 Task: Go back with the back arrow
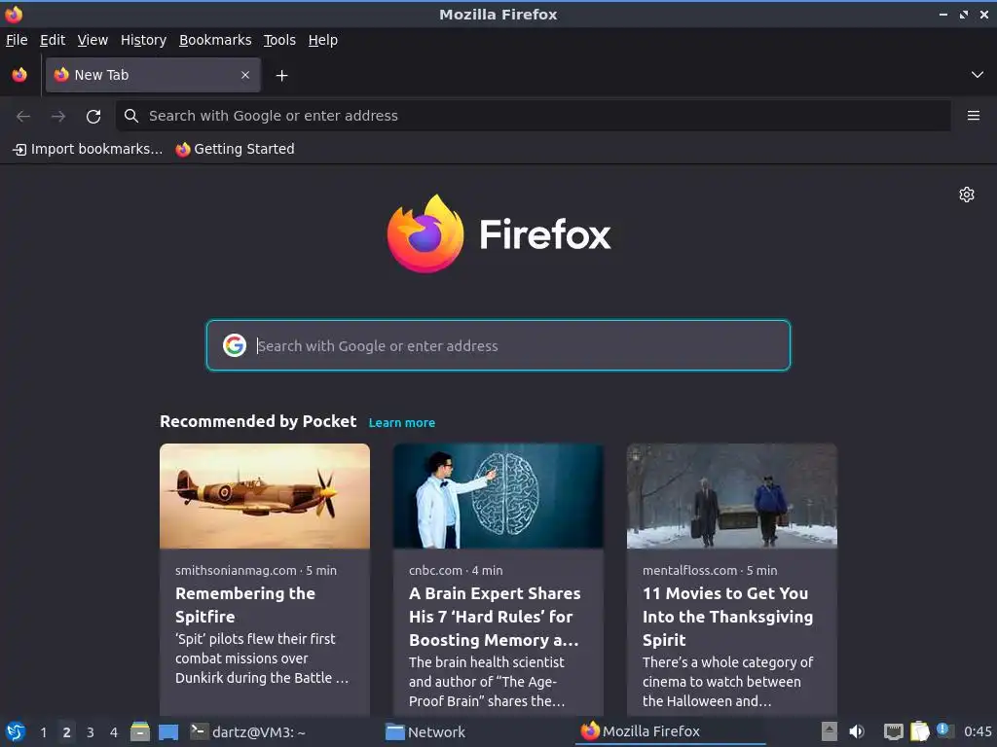pos(23,116)
